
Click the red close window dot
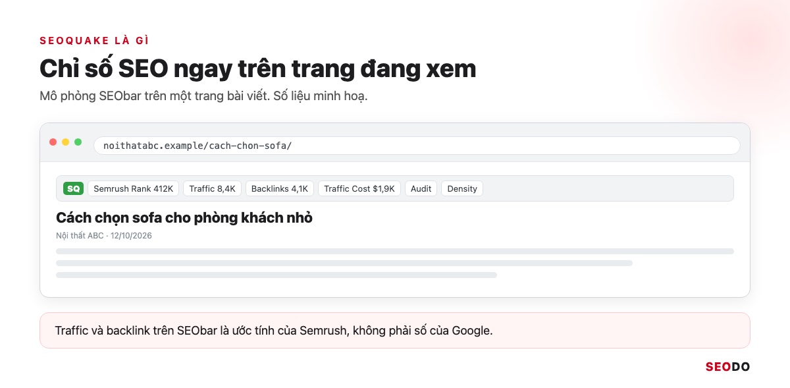click(53, 142)
